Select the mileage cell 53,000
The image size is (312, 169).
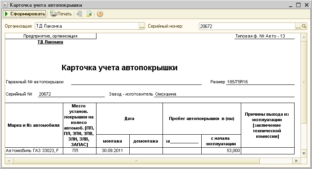coord(221,150)
